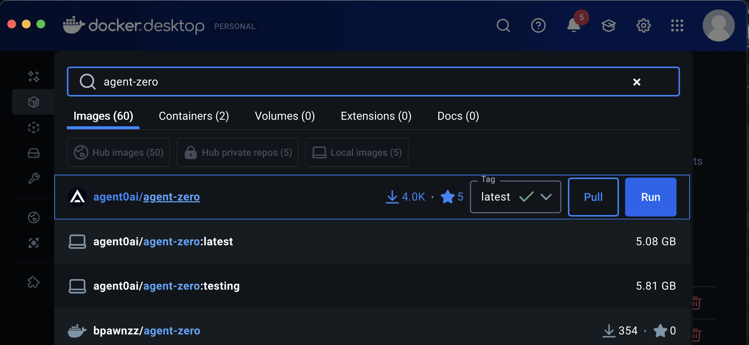749x345 pixels.
Task: Switch to the Containers (2) tab
Action: point(193,116)
